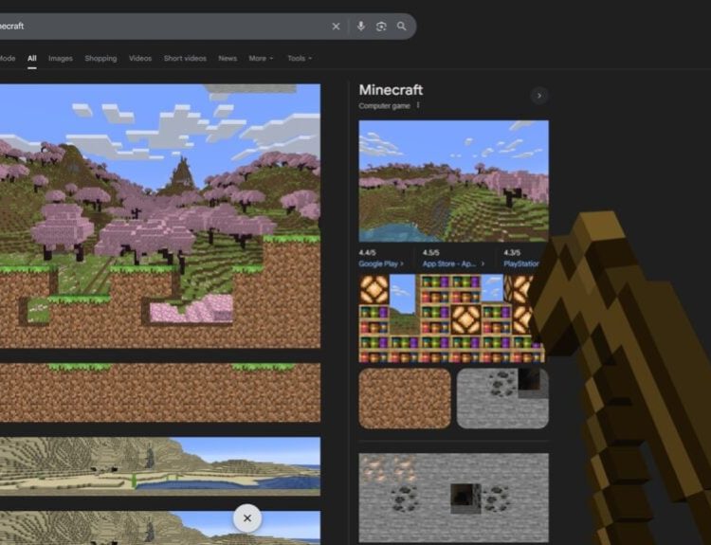Clear the search box with the X icon
711x545 pixels.
336,27
